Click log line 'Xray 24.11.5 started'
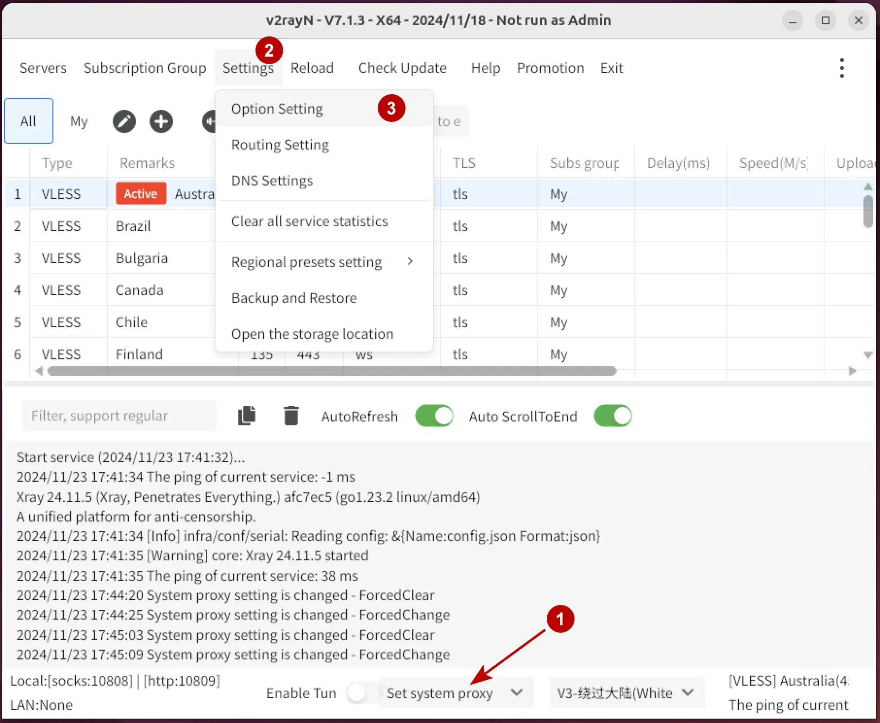The width and height of the screenshot is (880, 723). 192,555
